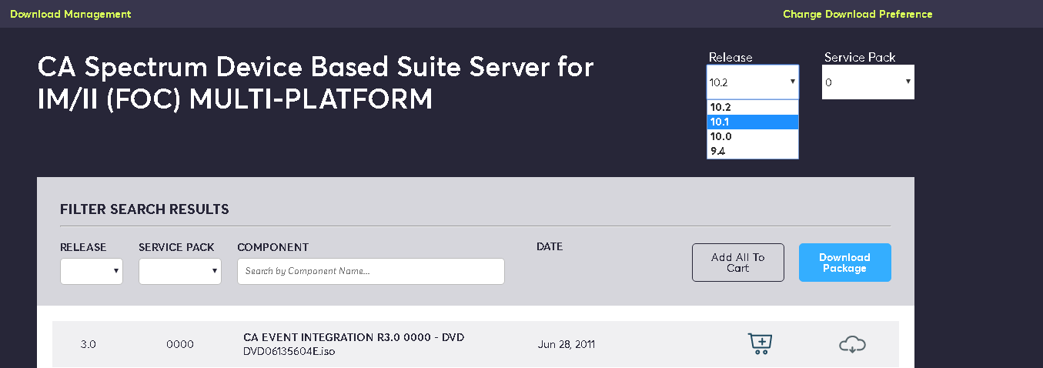The image size is (1043, 368).
Task: Click the cloud download icon for DVD06135604E.iso
Action: point(852,344)
